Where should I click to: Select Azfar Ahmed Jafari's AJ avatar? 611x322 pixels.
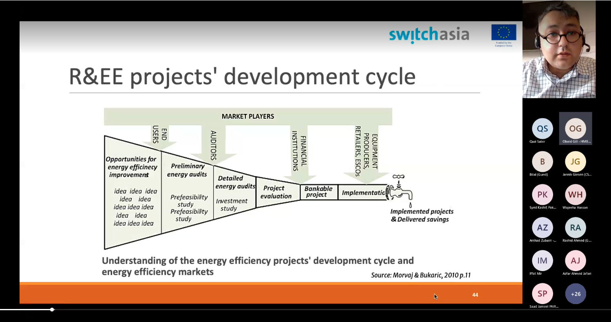pos(575,261)
